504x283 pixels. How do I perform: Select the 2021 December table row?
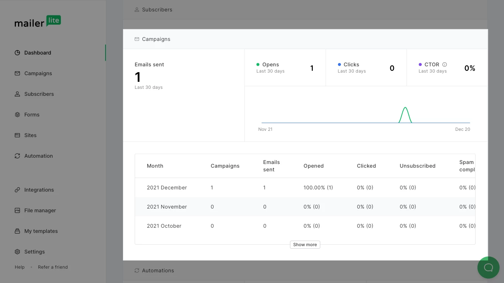coord(167,188)
